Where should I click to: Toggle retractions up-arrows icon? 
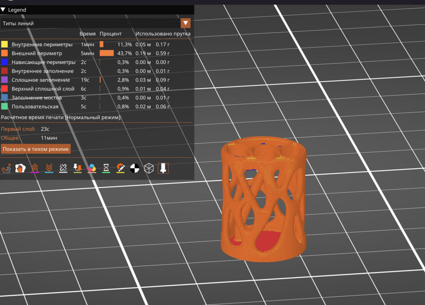tap(34, 168)
